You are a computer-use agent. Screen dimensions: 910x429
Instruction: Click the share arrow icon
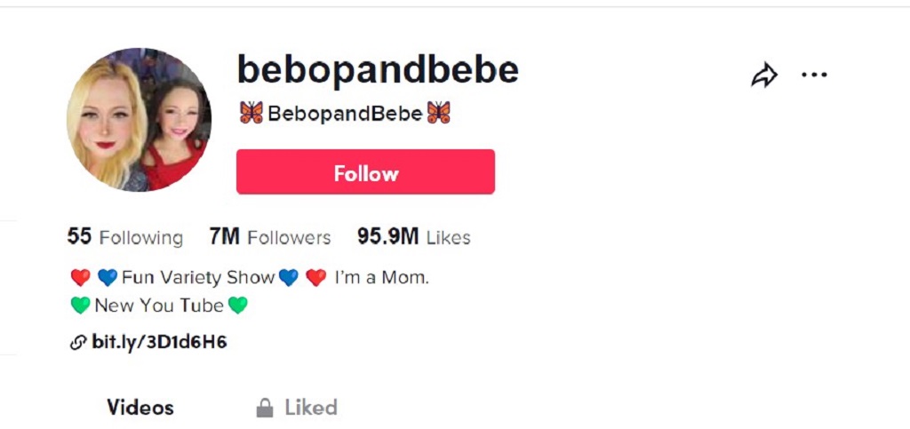point(764,76)
